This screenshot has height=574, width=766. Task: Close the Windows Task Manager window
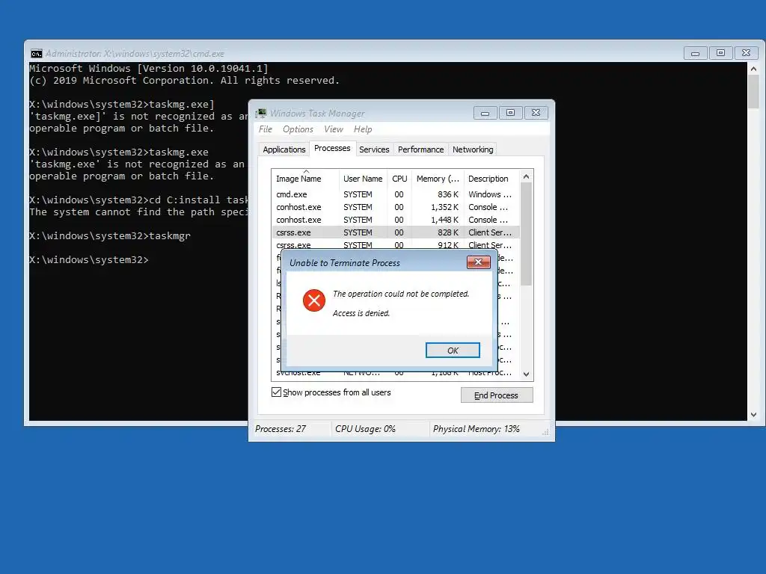[x=536, y=114]
